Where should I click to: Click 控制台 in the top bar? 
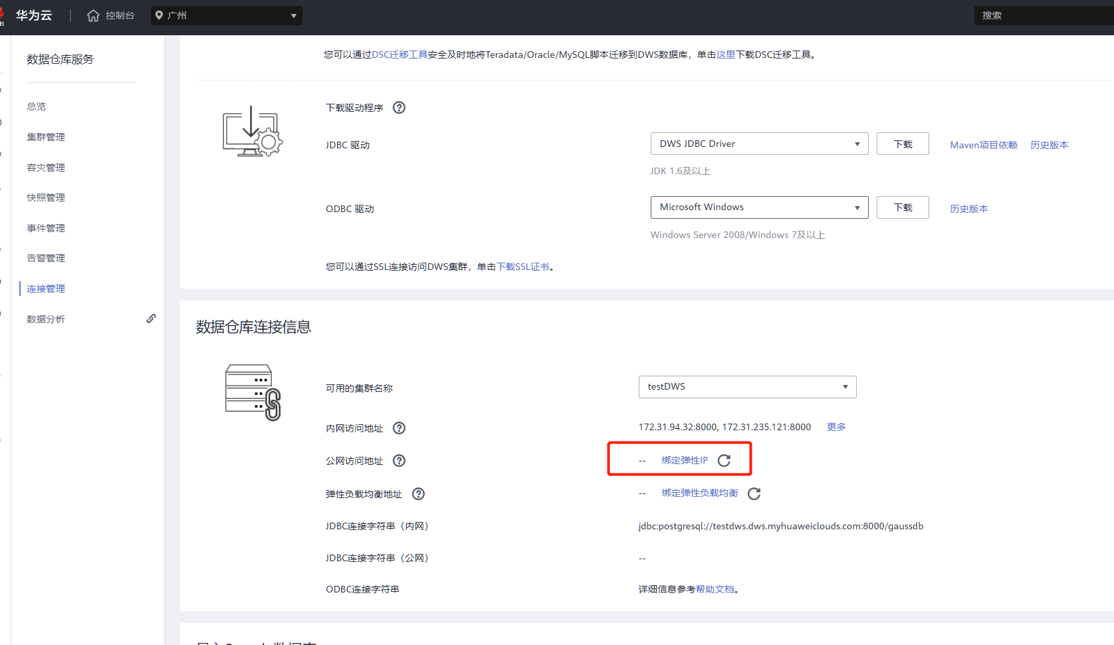(120, 15)
